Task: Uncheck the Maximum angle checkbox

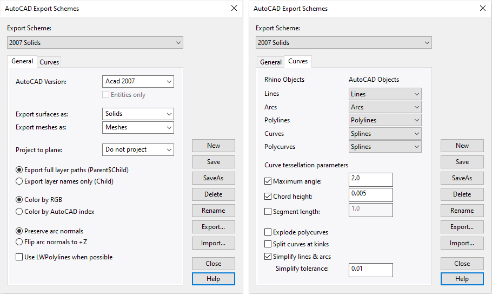Action: coord(268,181)
